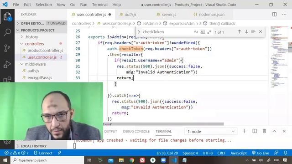Expand the .history folder
Viewport: 292px width, 164px height.
(x=41, y=37)
